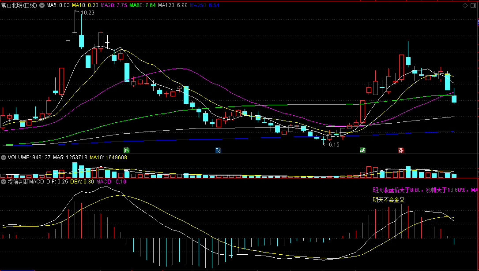479x271 pixels.
Task: Click the yellow 明天不会金叉 text
Action: click(x=388, y=200)
